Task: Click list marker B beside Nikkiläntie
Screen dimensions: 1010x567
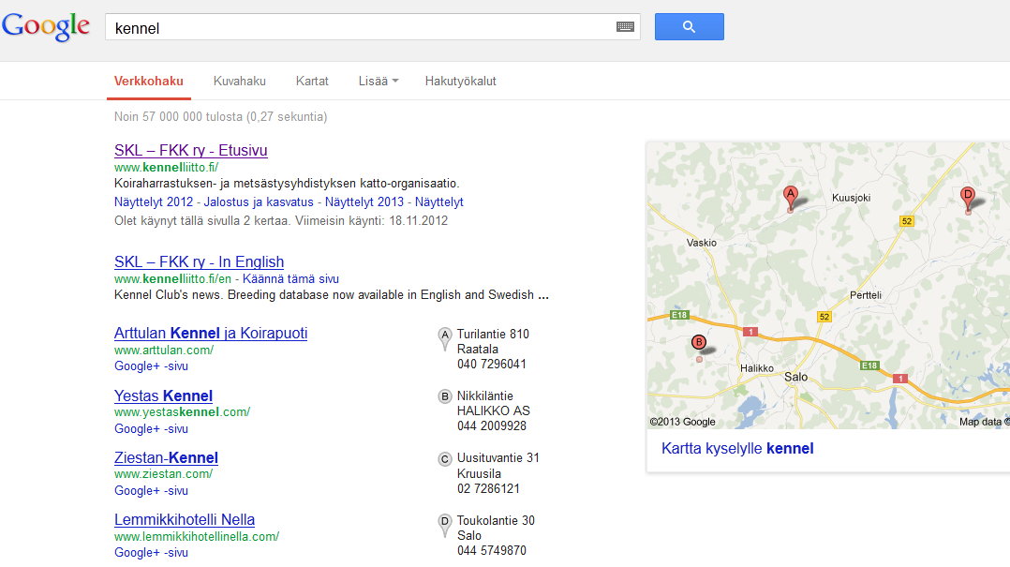Action: pos(444,396)
